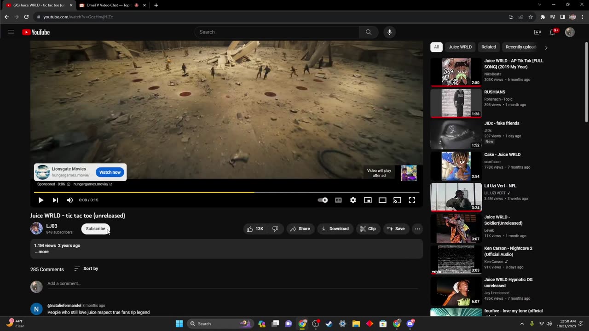Click Watch now on Lionsgate ad
Image resolution: width=589 pixels, height=331 pixels.
click(110, 172)
